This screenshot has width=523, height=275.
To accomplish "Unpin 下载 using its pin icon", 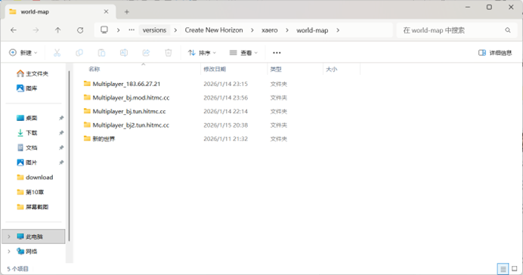I will 61,133.
